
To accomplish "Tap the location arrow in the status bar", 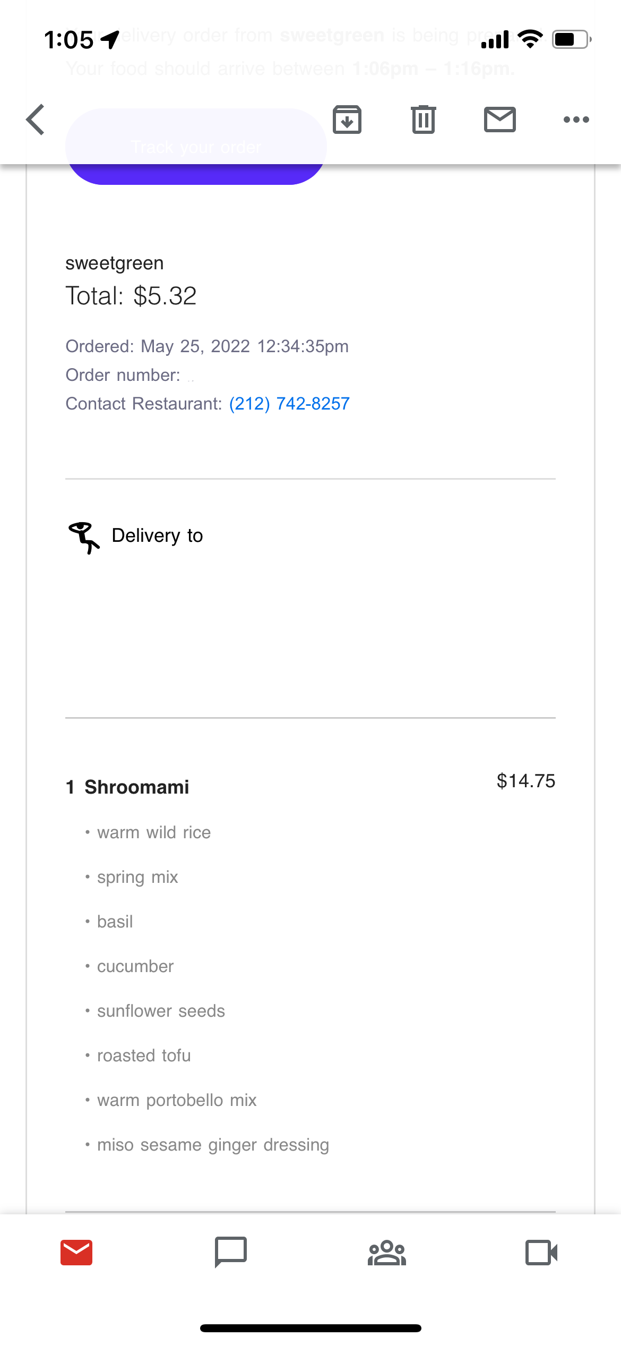I will tap(110, 40).
